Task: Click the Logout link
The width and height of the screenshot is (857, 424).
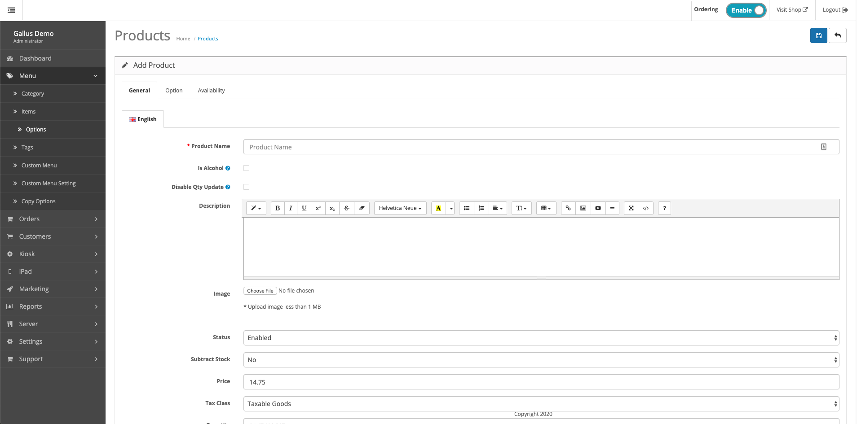Action: tap(835, 10)
